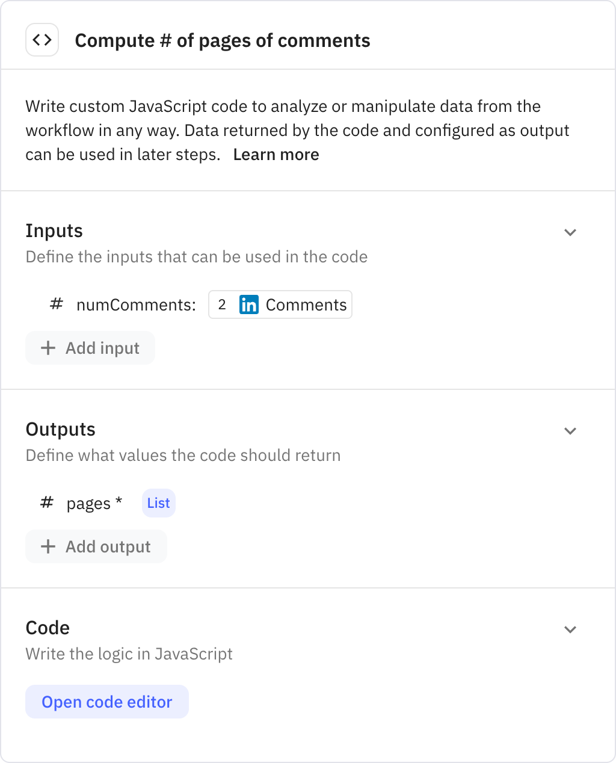616x763 pixels.
Task: Click the LinkedIn icon in the Comments chip
Action: [x=248, y=304]
